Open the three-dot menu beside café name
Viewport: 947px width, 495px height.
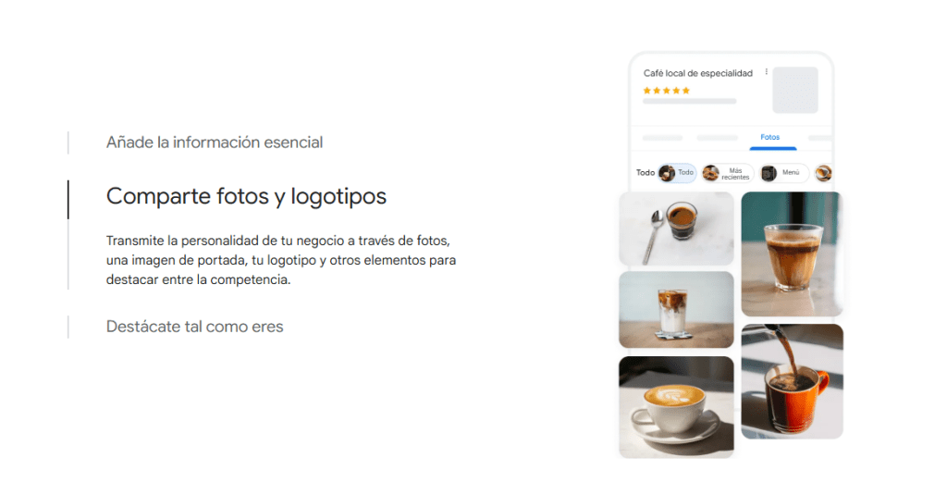(767, 72)
